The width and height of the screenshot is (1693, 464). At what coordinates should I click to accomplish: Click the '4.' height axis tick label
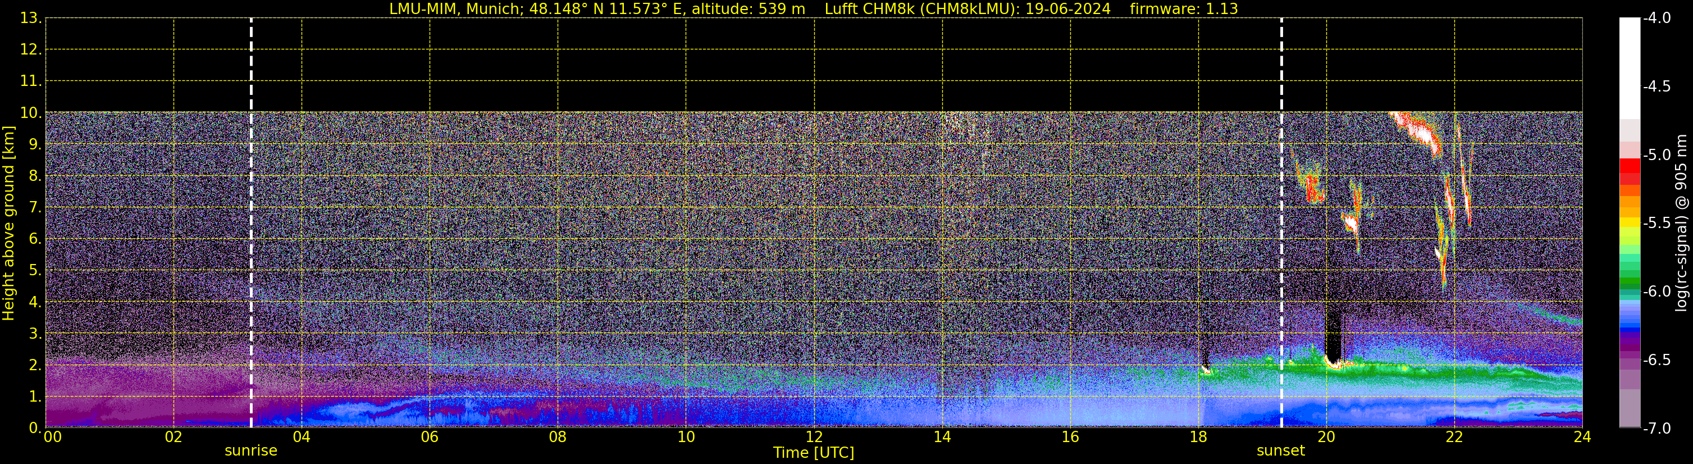(x=35, y=302)
